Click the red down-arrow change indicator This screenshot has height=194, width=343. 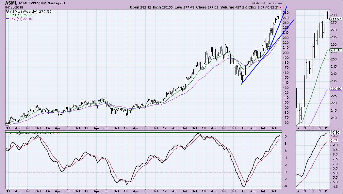coord(280,8)
